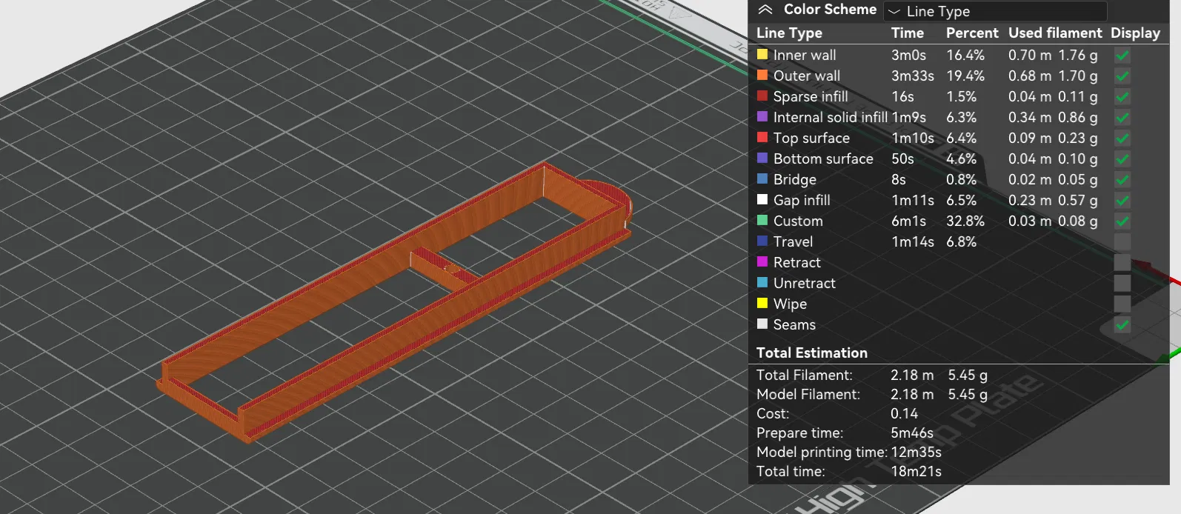Toggle Sparse infill display checkbox
1181x514 pixels.
click(x=1122, y=97)
